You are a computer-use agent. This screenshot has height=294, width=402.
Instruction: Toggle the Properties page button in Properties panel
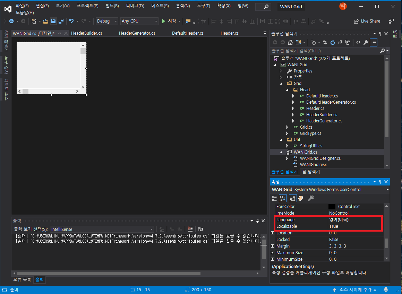[292, 198]
